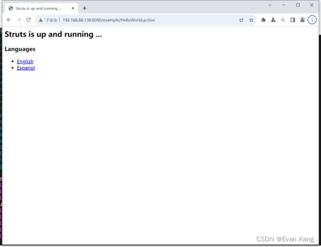Click the not-secure warning triangle icon
321x247 pixels.
click(x=40, y=20)
